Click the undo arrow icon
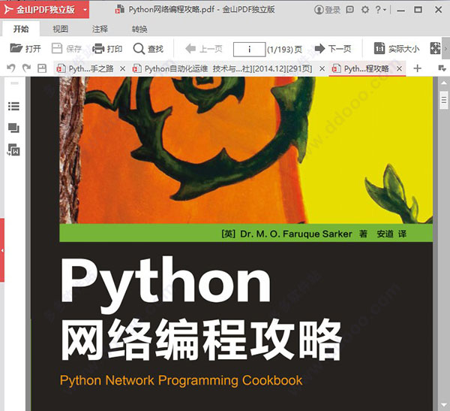The width and height of the screenshot is (450, 411). pos(11,68)
